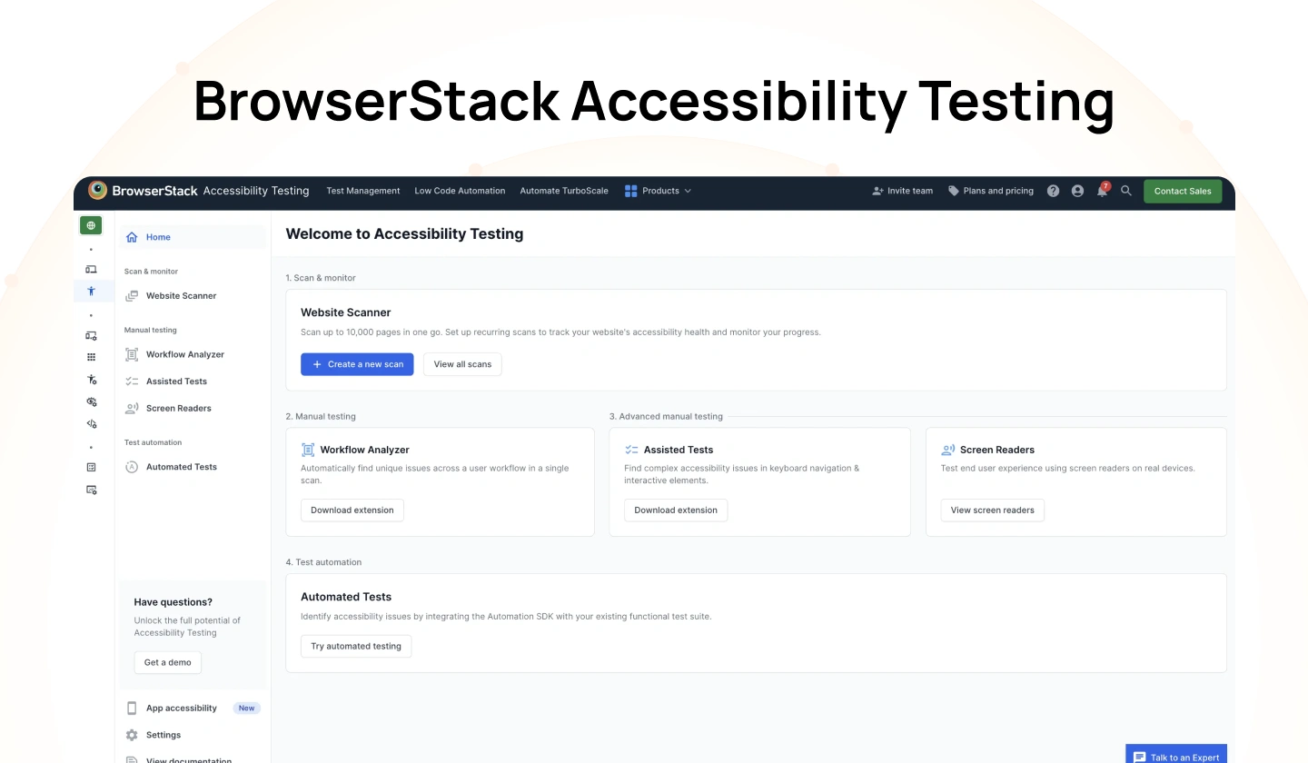Click Get a demo button
This screenshot has height=763, width=1308.
tap(168, 663)
